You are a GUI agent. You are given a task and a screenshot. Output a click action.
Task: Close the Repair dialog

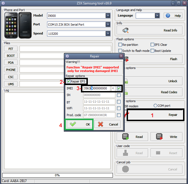(x=121, y=56)
